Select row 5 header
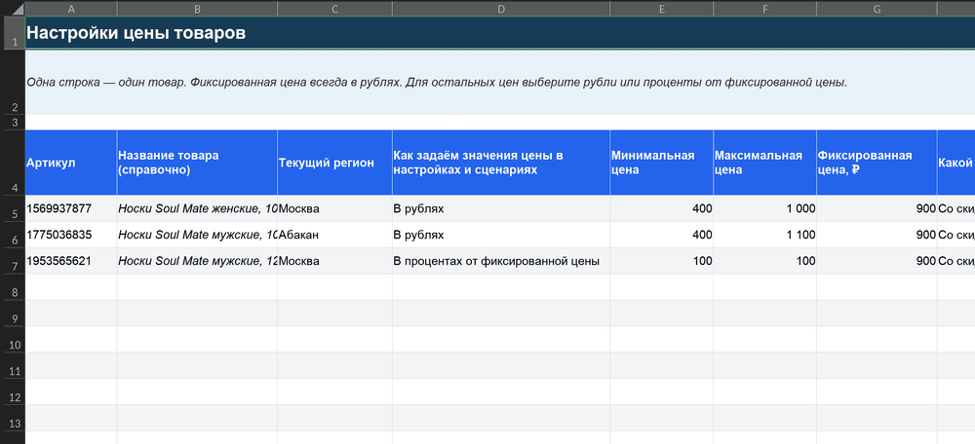 13,208
